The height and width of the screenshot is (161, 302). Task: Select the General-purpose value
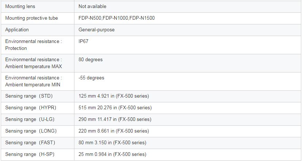97,30
